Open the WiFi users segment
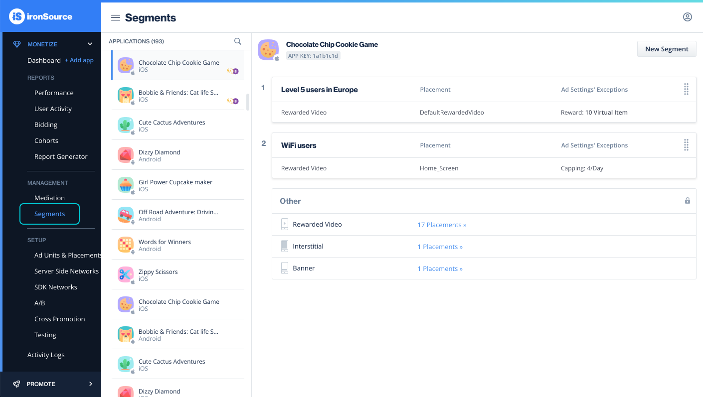703x397 pixels. pyautogui.click(x=299, y=145)
